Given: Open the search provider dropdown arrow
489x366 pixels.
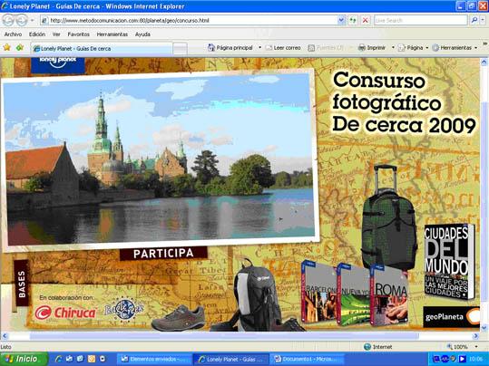Looking at the screenshot, I should tap(483, 21).
